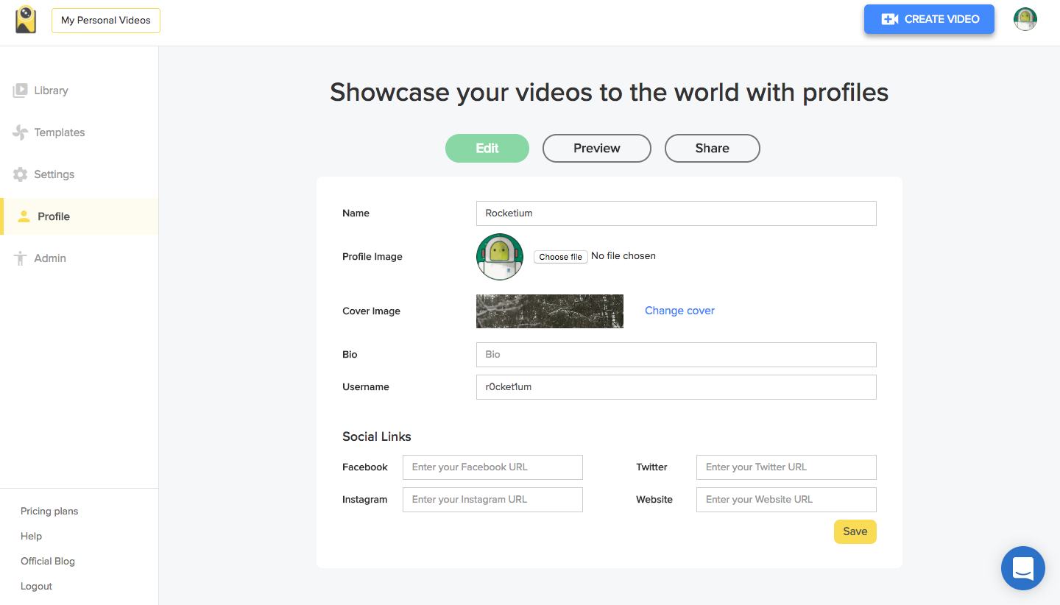Select the Profile sidebar item
Screen dimensions: 1060x605
pyautogui.click(x=79, y=216)
